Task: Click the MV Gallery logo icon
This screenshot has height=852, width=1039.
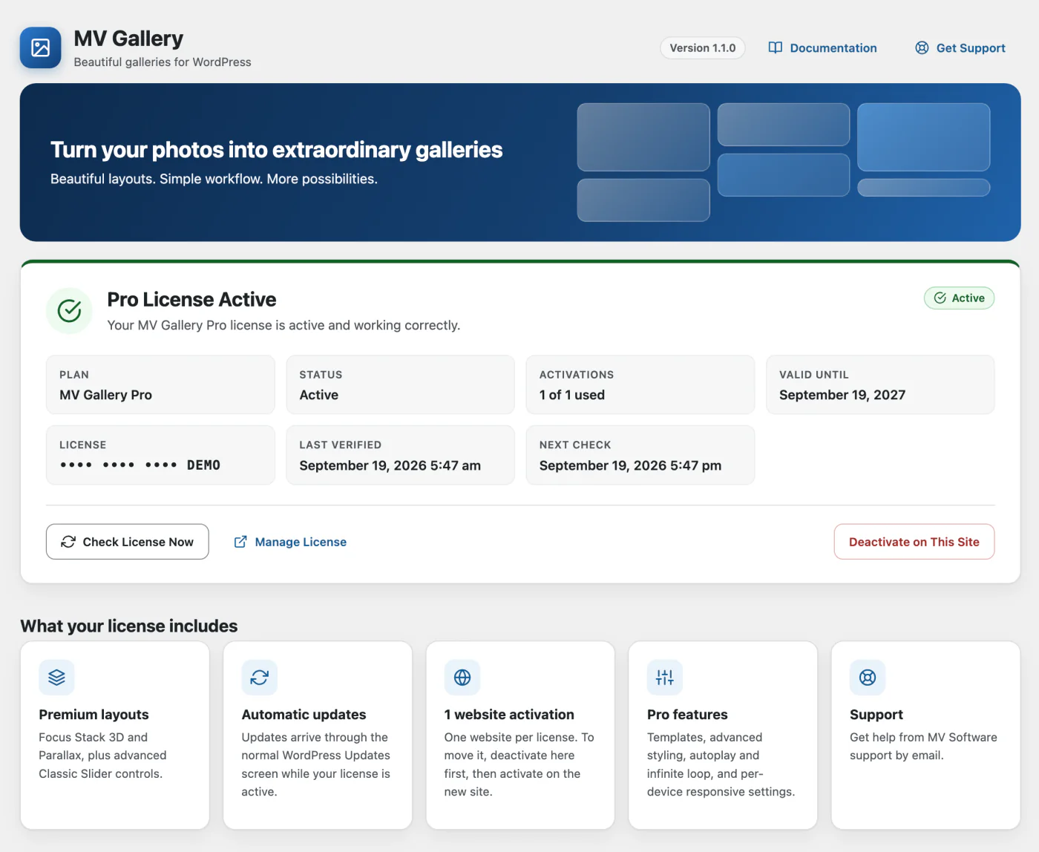Action: click(41, 47)
